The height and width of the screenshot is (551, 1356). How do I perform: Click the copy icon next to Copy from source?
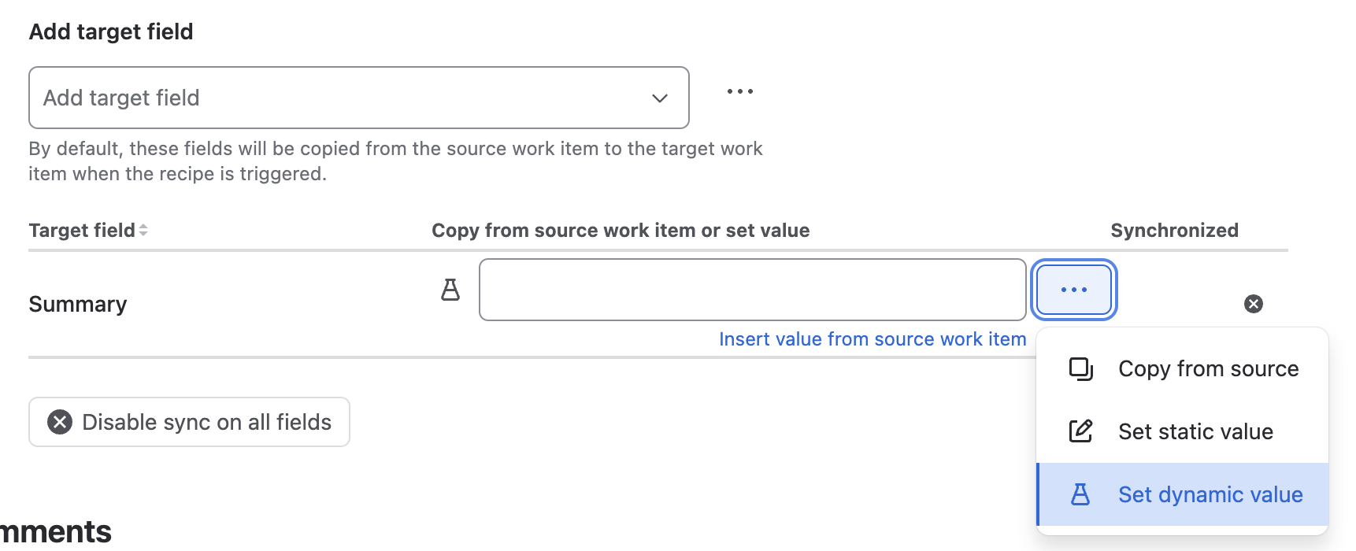1081,368
